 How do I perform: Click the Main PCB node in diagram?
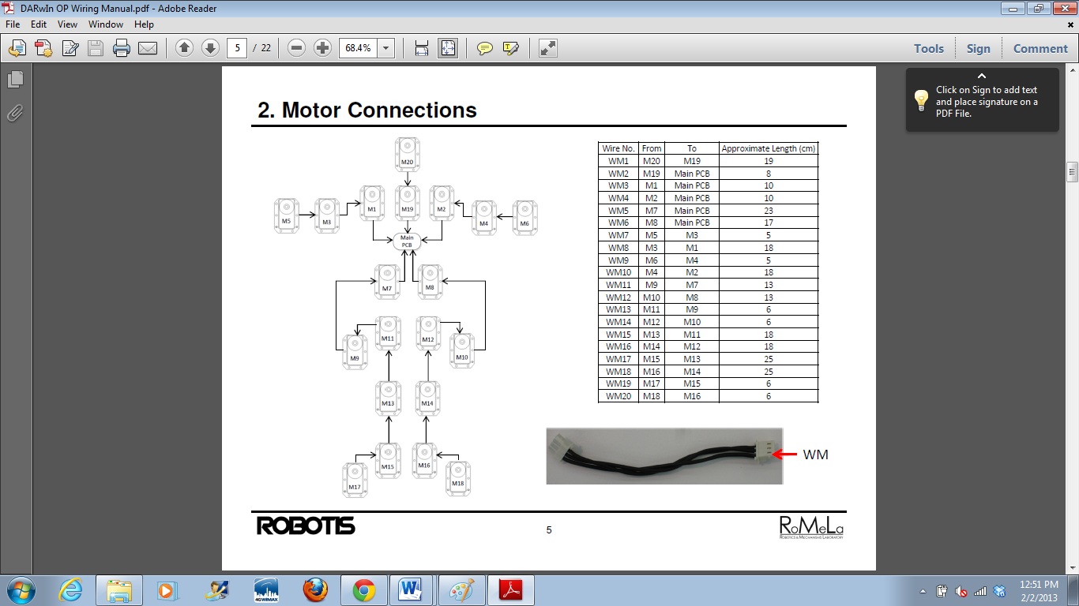tap(407, 241)
